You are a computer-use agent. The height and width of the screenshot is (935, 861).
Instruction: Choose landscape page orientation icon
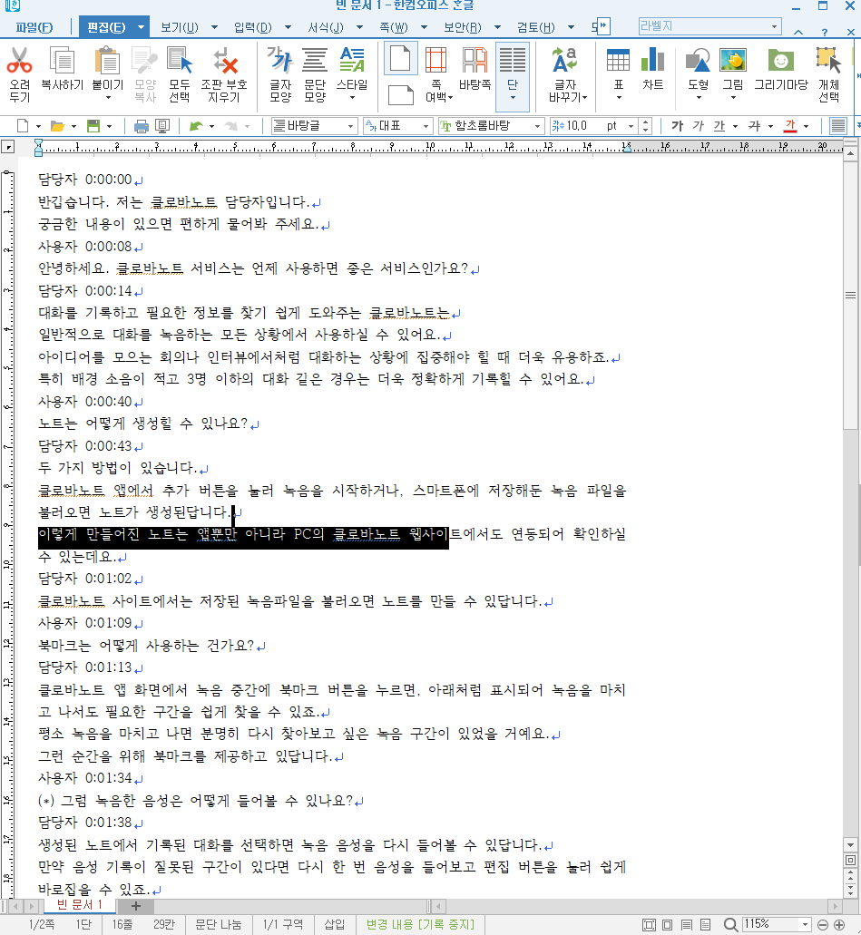400,94
